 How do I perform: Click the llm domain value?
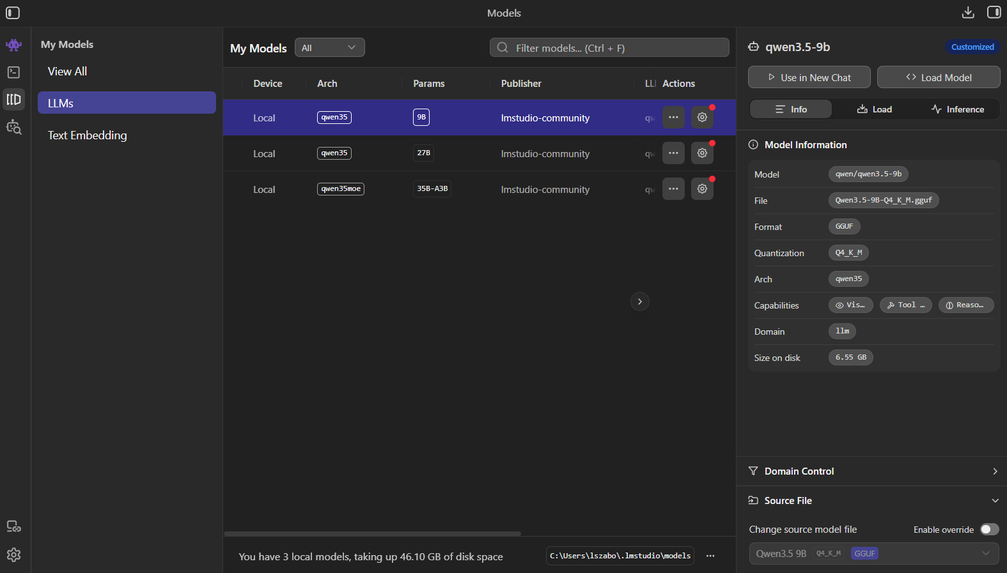pyautogui.click(x=842, y=331)
